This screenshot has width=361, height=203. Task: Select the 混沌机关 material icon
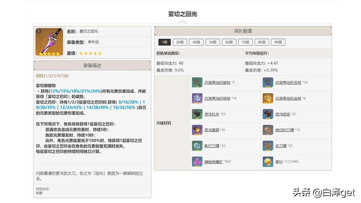(x=197, y=114)
